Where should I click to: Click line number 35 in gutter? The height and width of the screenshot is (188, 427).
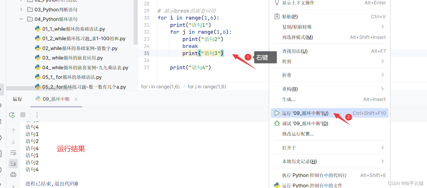coord(147,53)
